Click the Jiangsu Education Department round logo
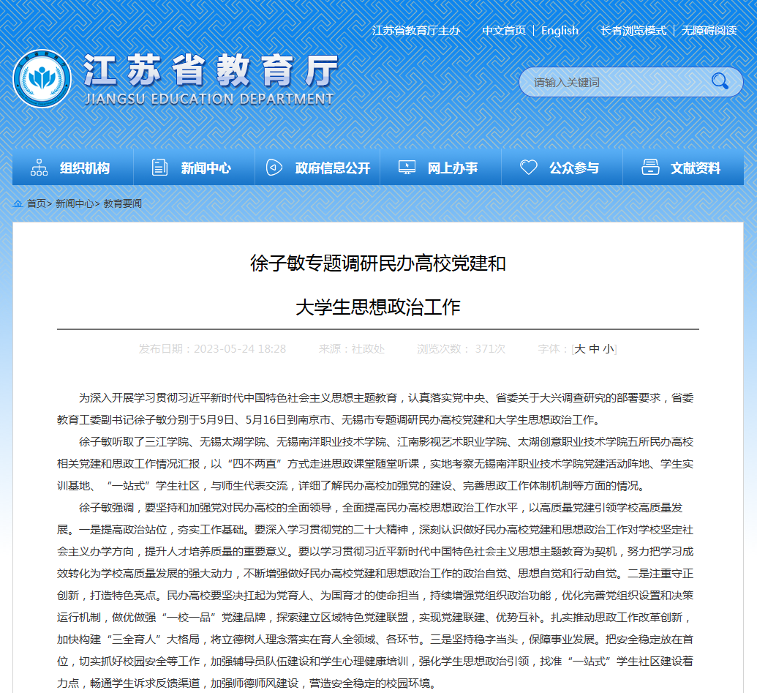The image size is (757, 693). pyautogui.click(x=42, y=78)
